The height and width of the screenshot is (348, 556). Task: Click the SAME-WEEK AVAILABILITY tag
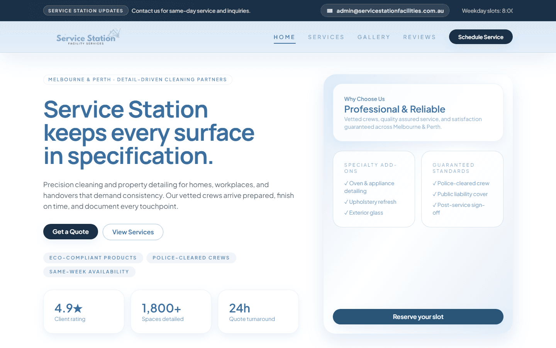(89, 272)
